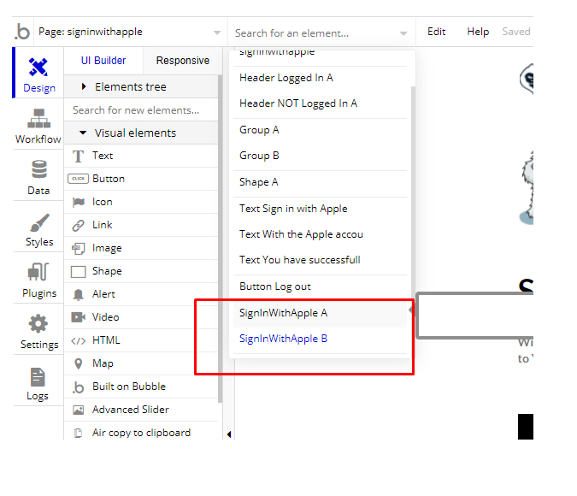Select the Map element pin icon
The image size is (577, 496).
pos(79,363)
